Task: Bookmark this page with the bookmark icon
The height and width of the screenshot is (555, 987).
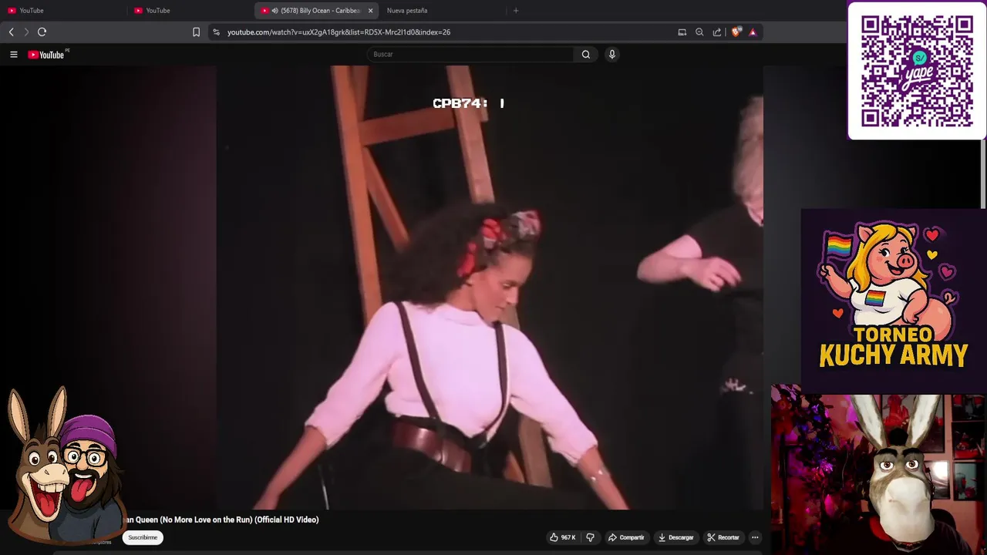Action: 196,32
